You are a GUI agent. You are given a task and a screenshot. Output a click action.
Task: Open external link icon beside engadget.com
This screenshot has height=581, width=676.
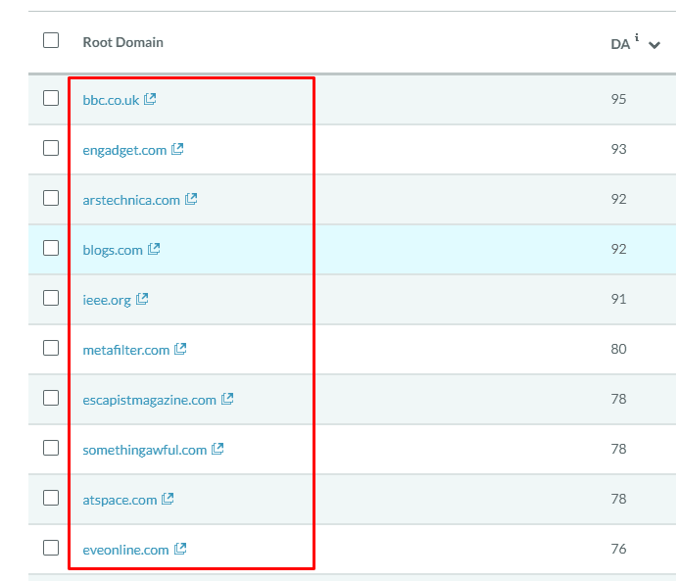(177, 150)
